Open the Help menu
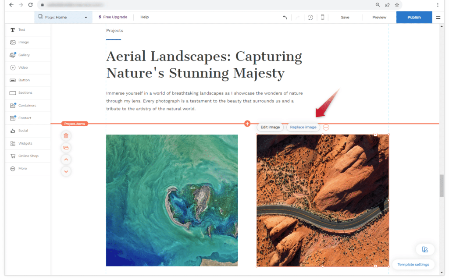This screenshot has height=280, width=449. coord(144,18)
